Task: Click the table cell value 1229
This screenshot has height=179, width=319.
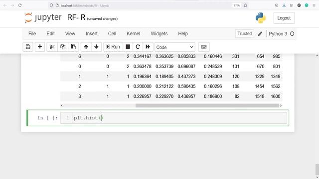Action: (260, 77)
